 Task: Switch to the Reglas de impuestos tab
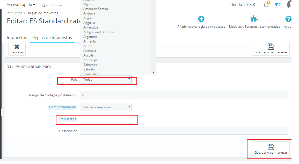pos(52,38)
